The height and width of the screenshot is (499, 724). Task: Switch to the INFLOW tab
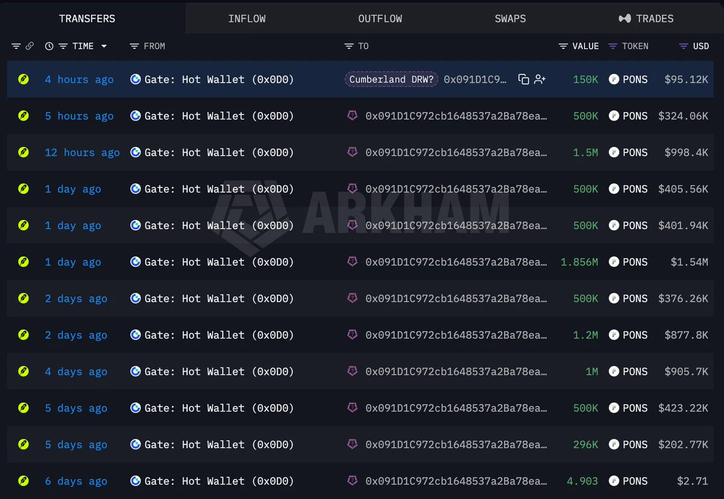pos(247,19)
